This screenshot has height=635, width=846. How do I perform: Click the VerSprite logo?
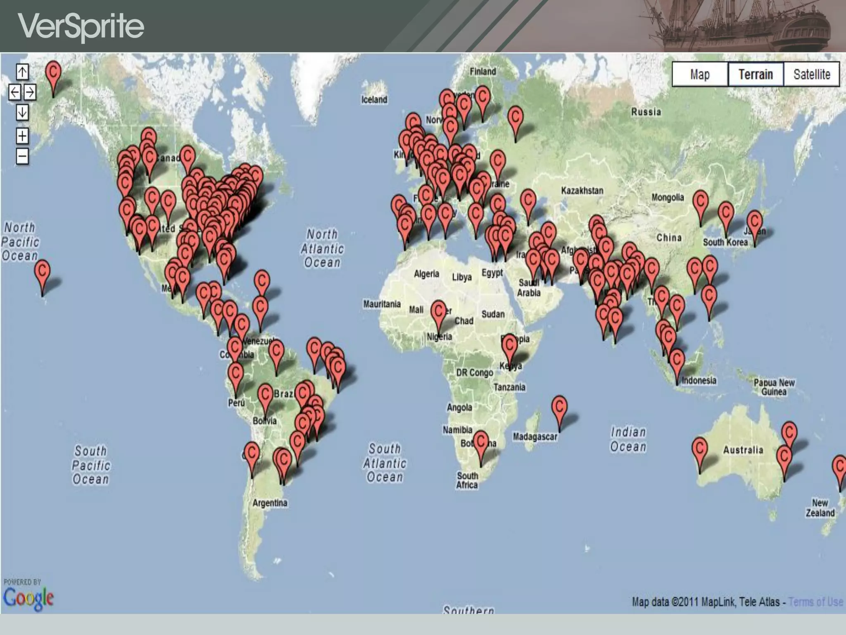point(81,26)
